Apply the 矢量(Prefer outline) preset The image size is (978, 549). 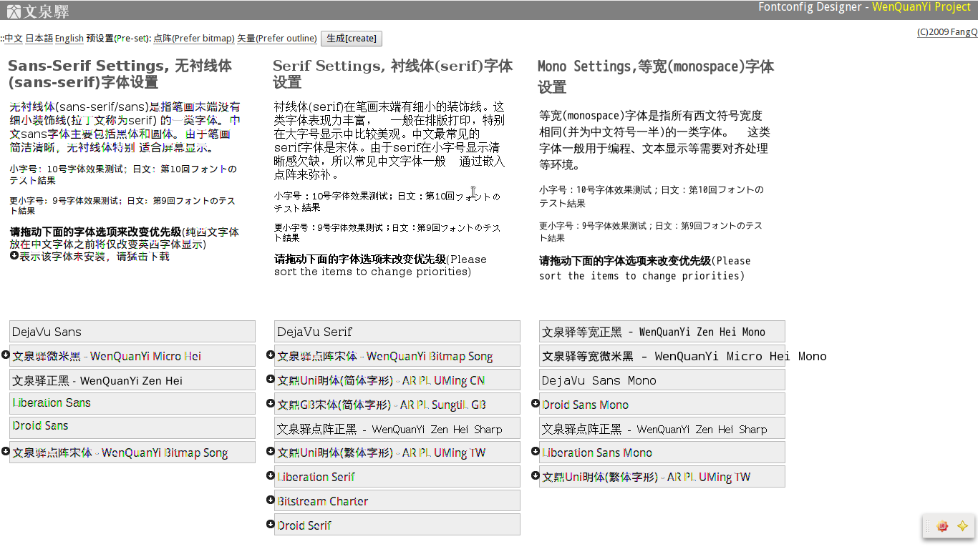(x=277, y=39)
